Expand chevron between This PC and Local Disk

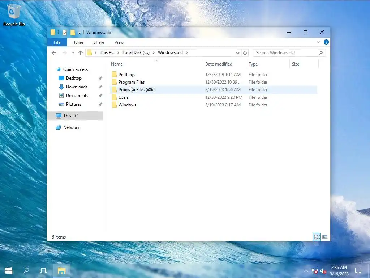click(118, 52)
